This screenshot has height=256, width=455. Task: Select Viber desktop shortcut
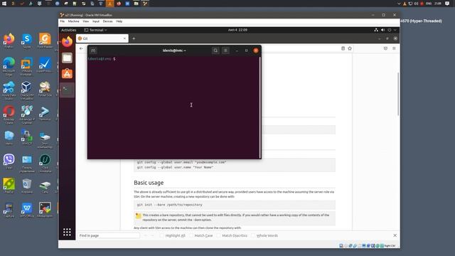tap(9, 161)
